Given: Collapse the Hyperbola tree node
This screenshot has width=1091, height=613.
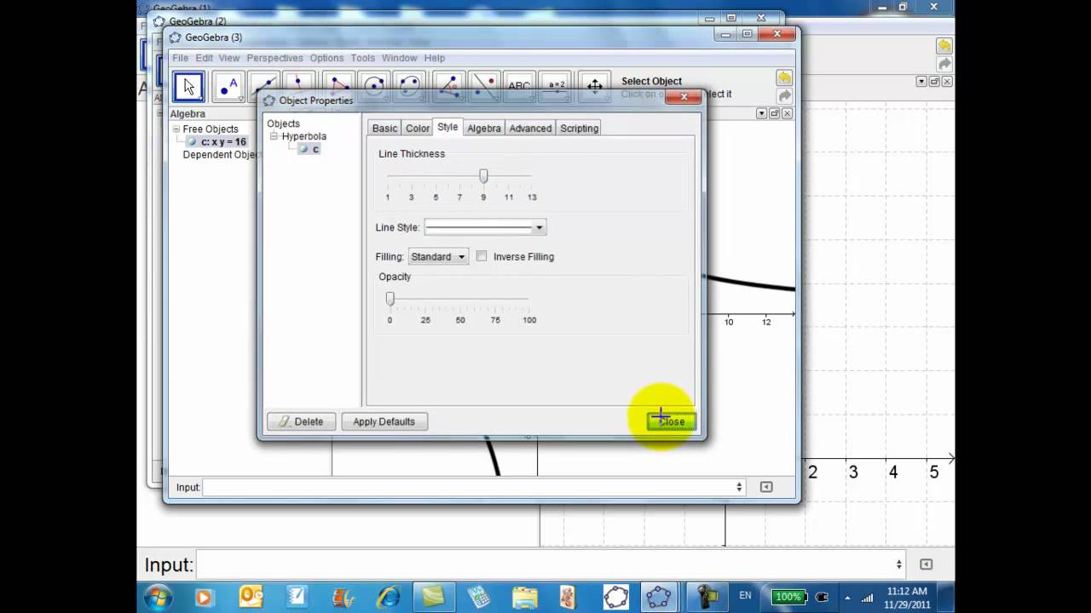Looking at the screenshot, I should coord(274,136).
